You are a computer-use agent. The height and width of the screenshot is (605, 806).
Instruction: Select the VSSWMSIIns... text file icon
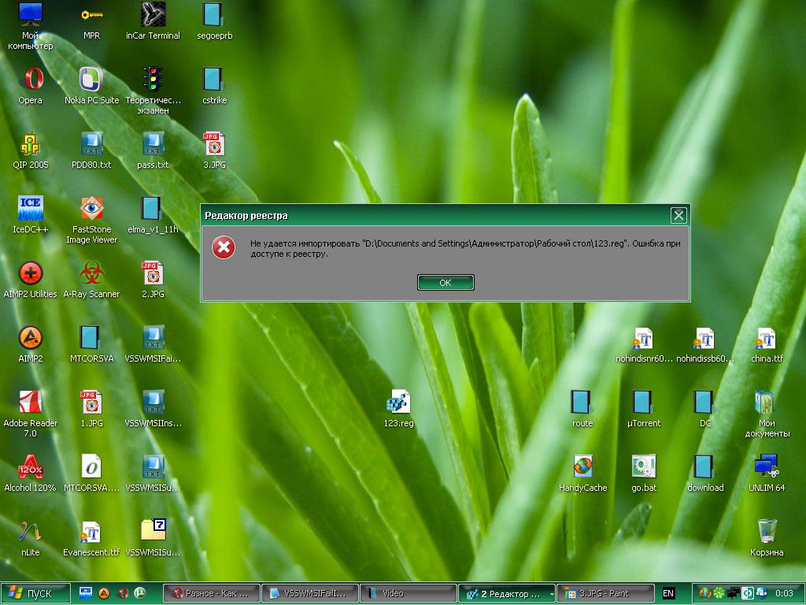(x=153, y=409)
